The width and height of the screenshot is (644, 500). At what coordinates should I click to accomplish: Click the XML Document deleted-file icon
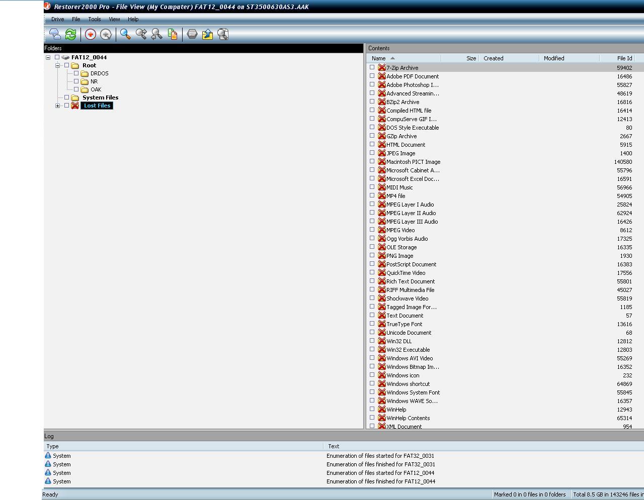tap(382, 426)
